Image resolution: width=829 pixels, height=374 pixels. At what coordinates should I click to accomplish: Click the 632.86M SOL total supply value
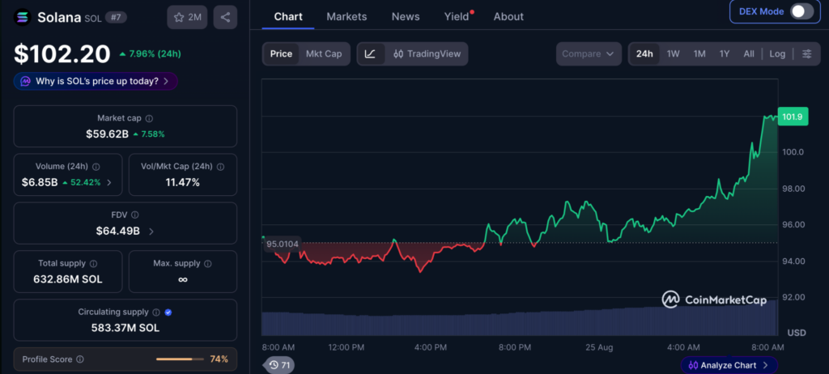click(68, 279)
